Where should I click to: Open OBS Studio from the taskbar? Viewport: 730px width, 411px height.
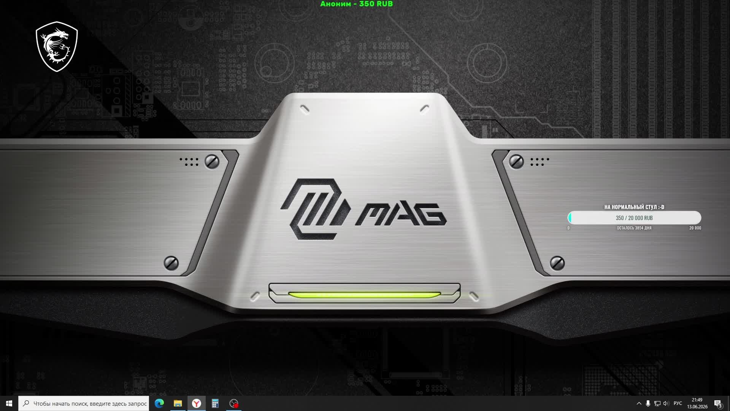pos(233,403)
